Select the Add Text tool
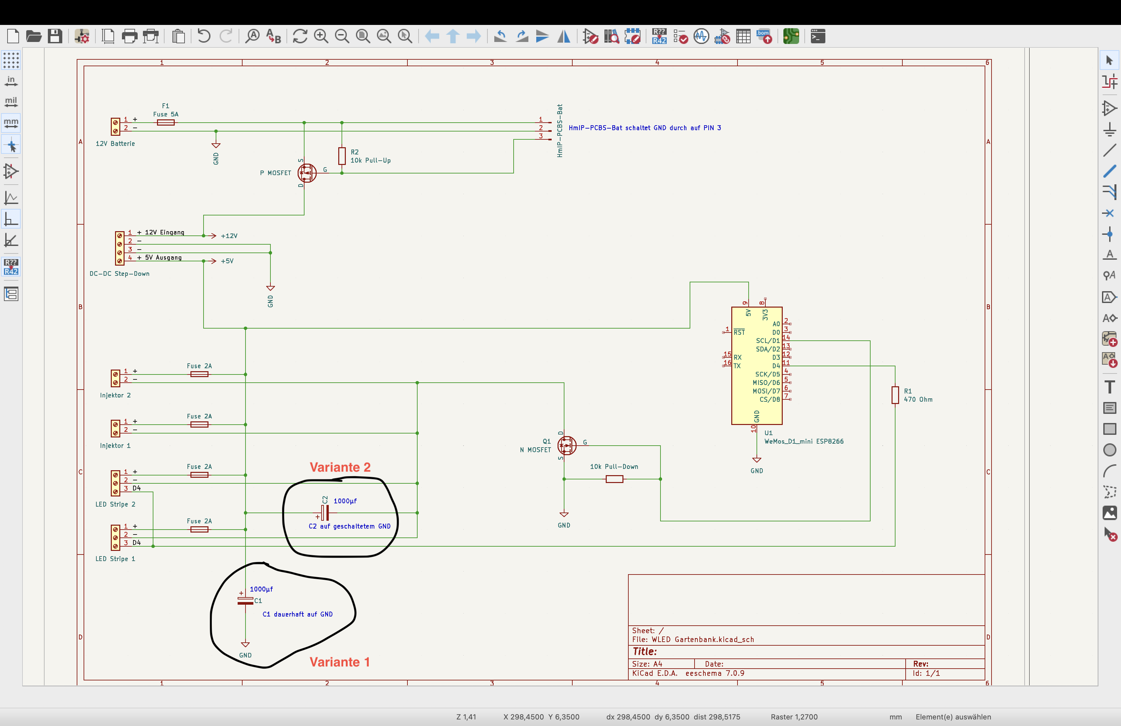Image resolution: width=1121 pixels, height=726 pixels. coord(1109,387)
